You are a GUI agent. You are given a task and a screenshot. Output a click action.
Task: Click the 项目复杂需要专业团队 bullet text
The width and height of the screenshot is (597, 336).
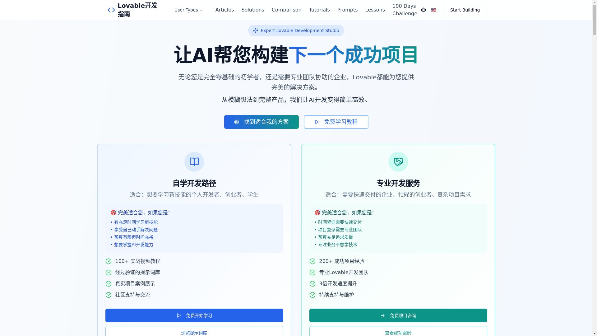pyautogui.click(x=340, y=230)
